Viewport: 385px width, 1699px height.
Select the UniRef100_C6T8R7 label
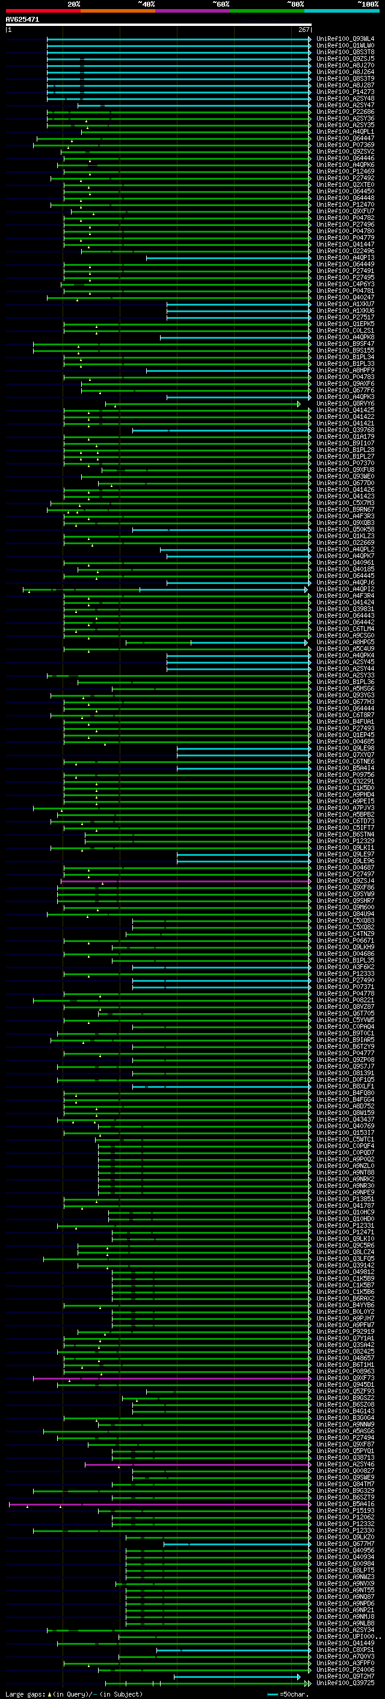pos(345,715)
